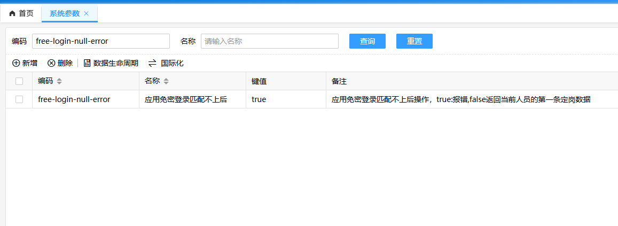Viewport: 618px width, 226px height.
Task: Click into the 名称 input box
Action: (x=269, y=41)
